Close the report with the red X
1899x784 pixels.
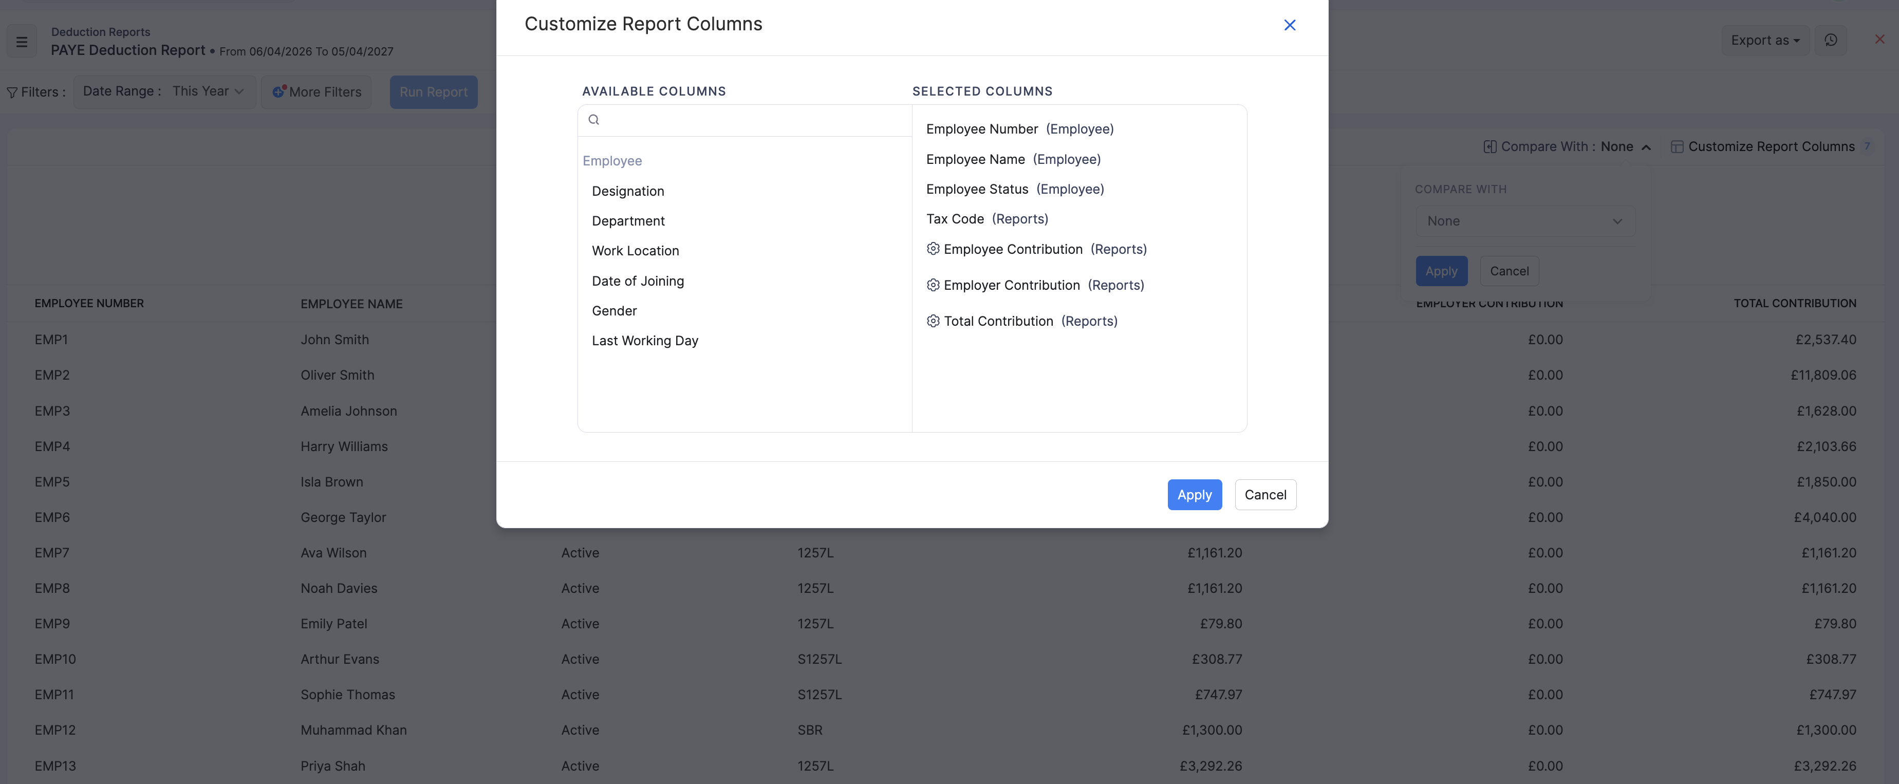(x=1879, y=40)
